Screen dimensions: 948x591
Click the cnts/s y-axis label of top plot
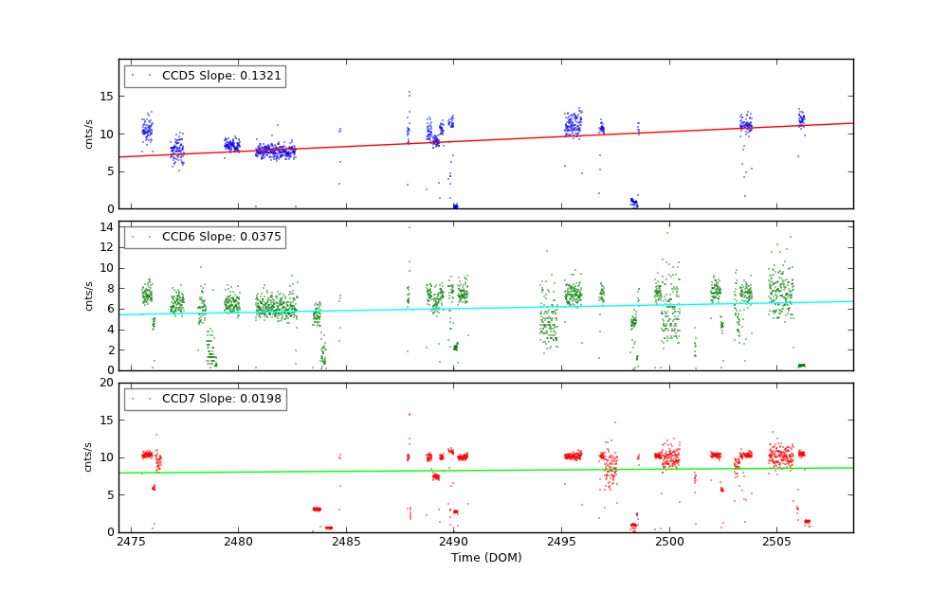(89, 134)
